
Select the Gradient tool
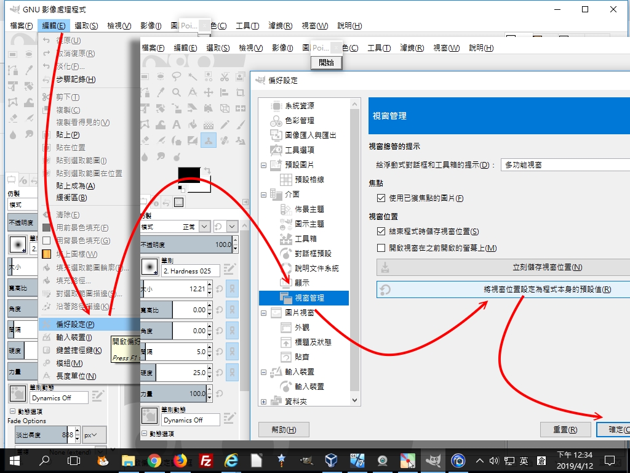[209, 124]
